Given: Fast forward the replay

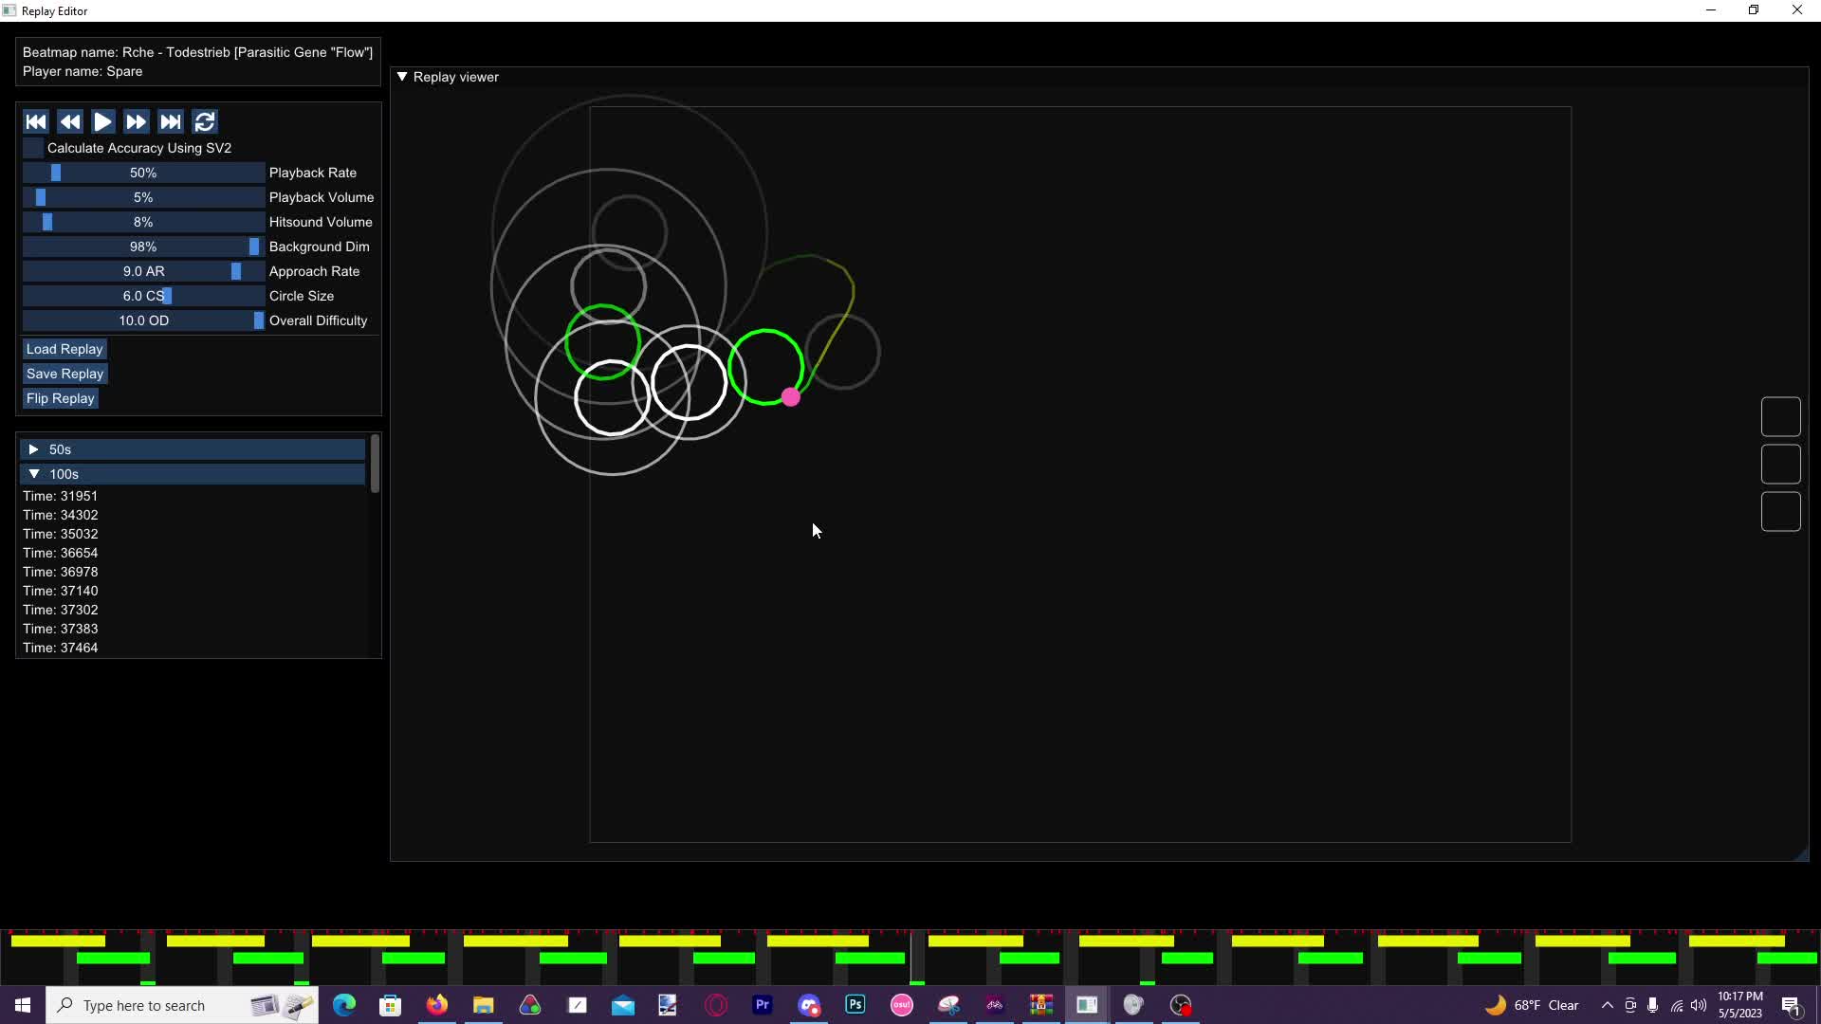Looking at the screenshot, I should tap(137, 121).
